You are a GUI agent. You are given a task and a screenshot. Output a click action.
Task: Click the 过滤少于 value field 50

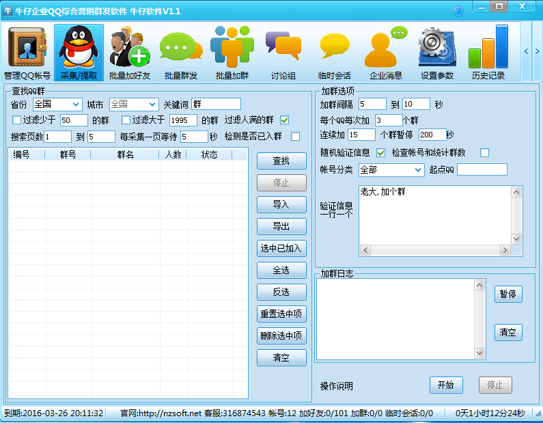click(74, 120)
